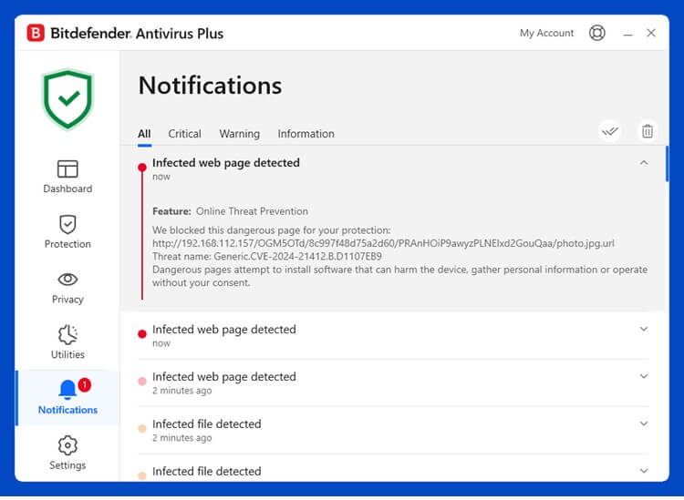Click the orange dot of the 2 minutes ago file alert
Screen dimensions: 684x500
click(x=141, y=429)
